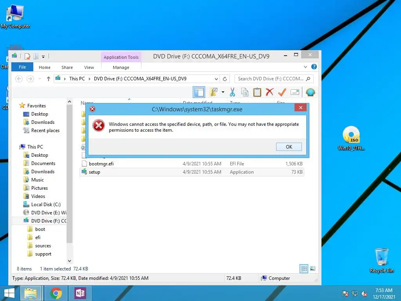Click the Cut scissors icon
This screenshot has height=301, width=401.
click(x=232, y=92)
